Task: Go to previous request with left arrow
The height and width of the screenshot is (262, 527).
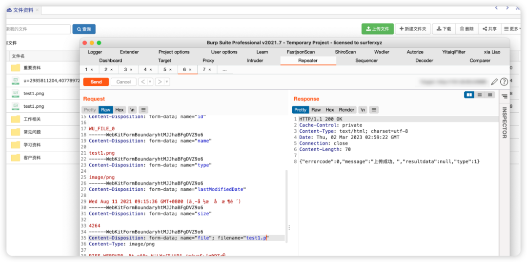Action: [x=143, y=82]
